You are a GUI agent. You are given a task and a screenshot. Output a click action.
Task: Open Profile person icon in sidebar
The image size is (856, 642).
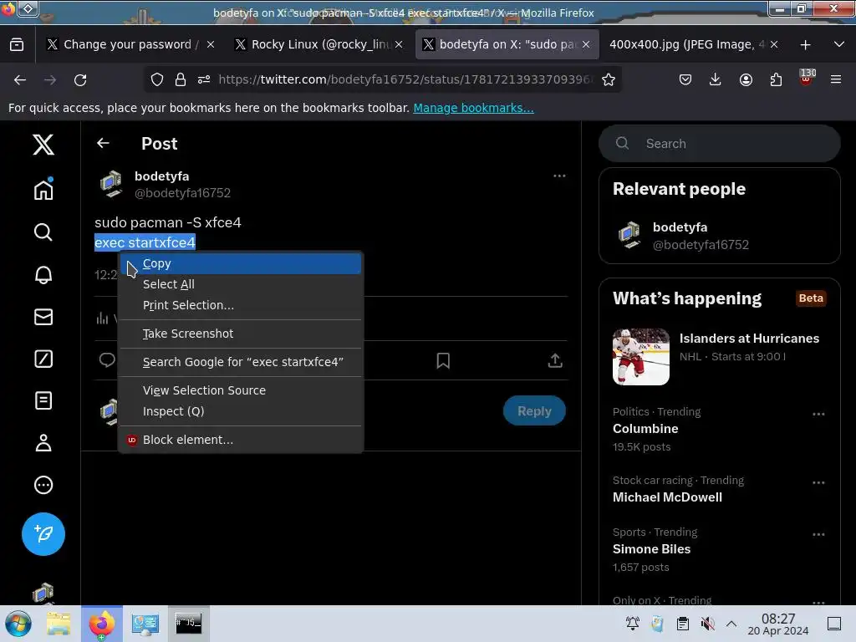43,443
